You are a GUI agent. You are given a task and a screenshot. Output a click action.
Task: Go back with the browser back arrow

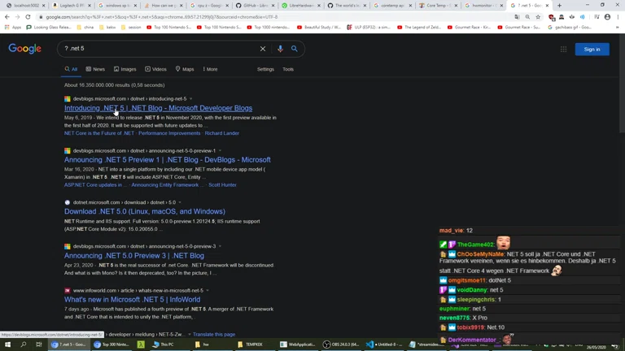point(7,17)
